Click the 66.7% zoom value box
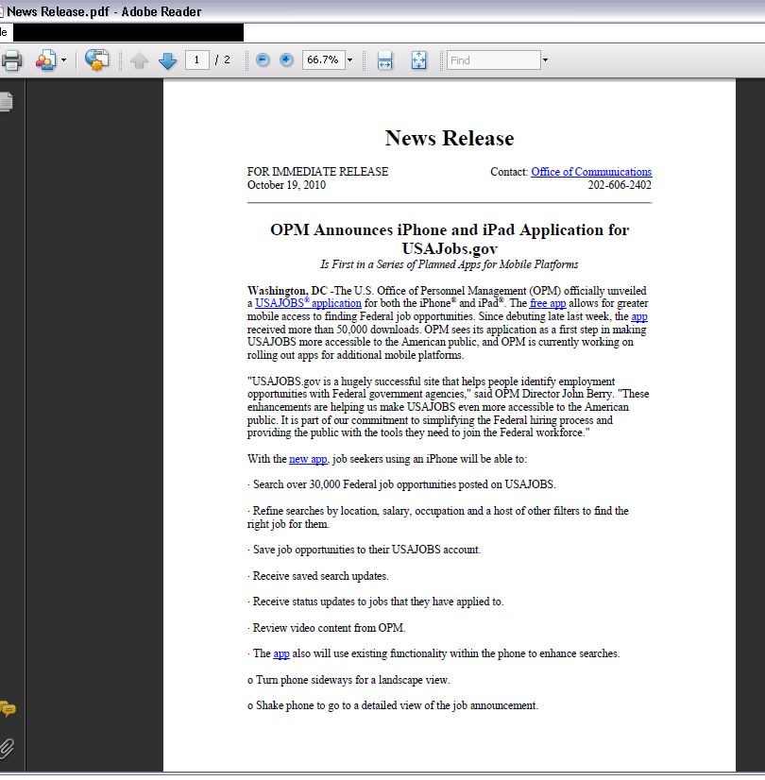765x780 pixels. pyautogui.click(x=323, y=60)
